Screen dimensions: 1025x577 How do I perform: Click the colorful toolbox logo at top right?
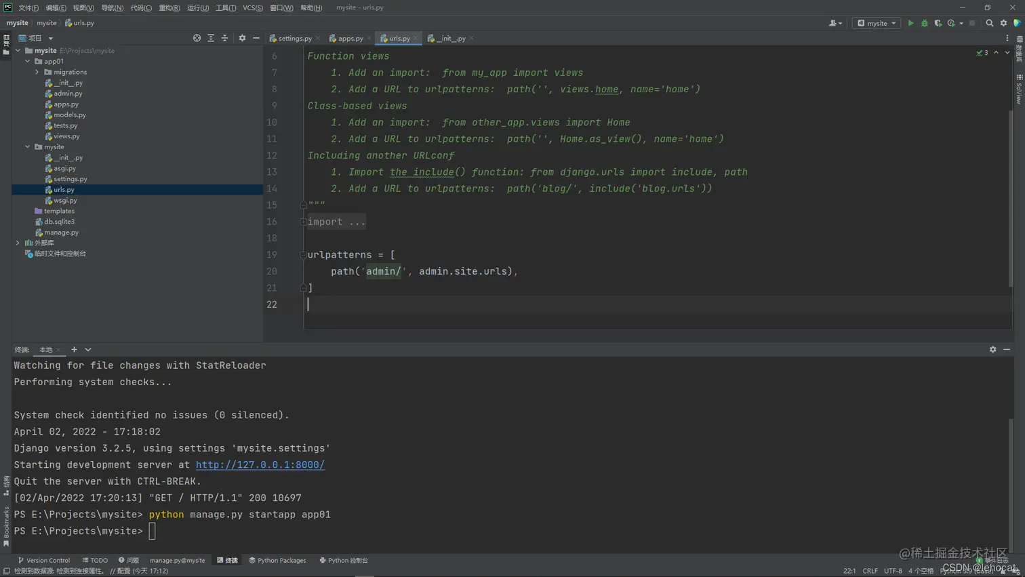click(1017, 23)
